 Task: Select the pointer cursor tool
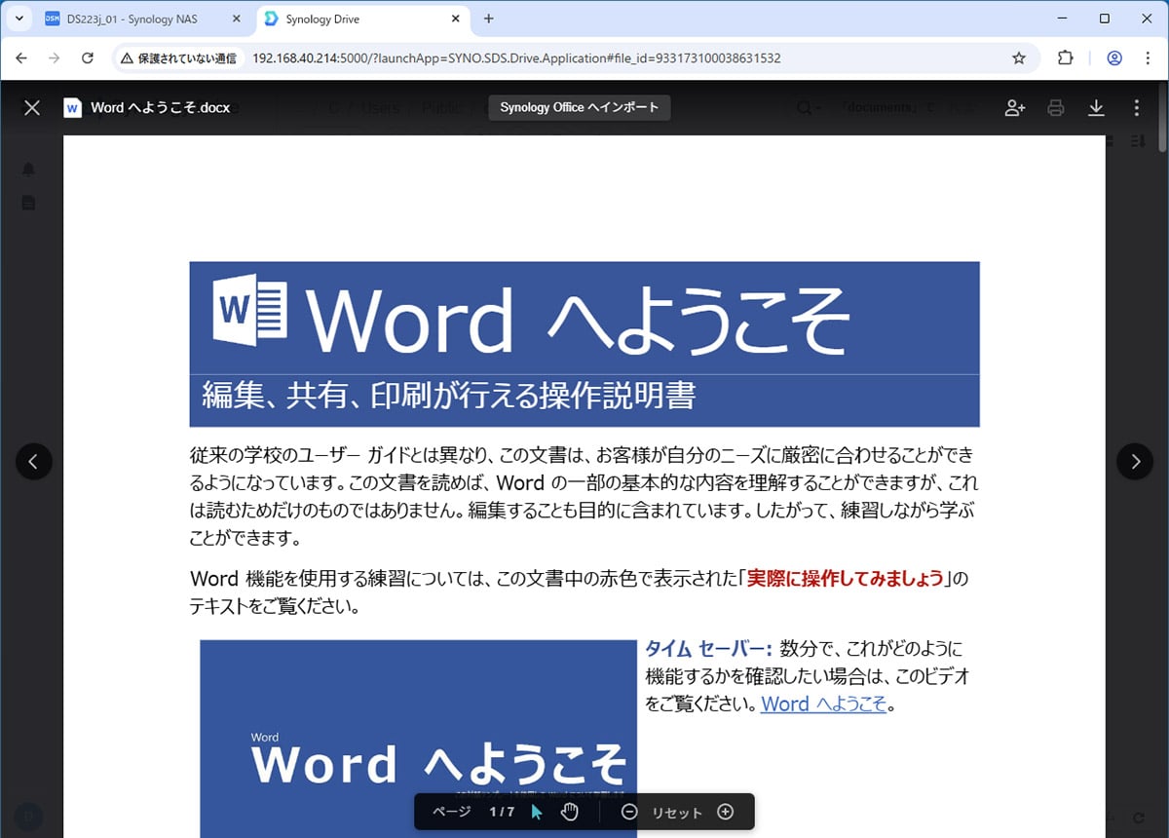coord(537,812)
